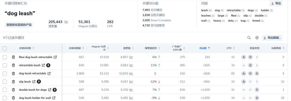Image resolution: width=291 pixels, height=101 pixels.
Task: Click the trash icon for retractable leash
Action: [13, 65]
